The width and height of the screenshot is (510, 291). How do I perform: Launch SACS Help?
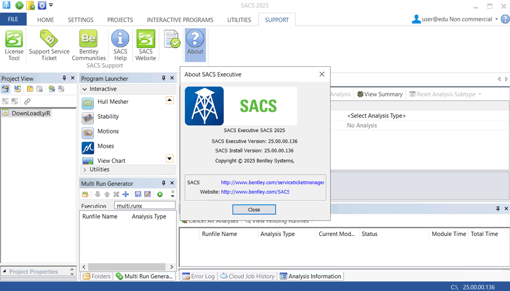click(120, 45)
